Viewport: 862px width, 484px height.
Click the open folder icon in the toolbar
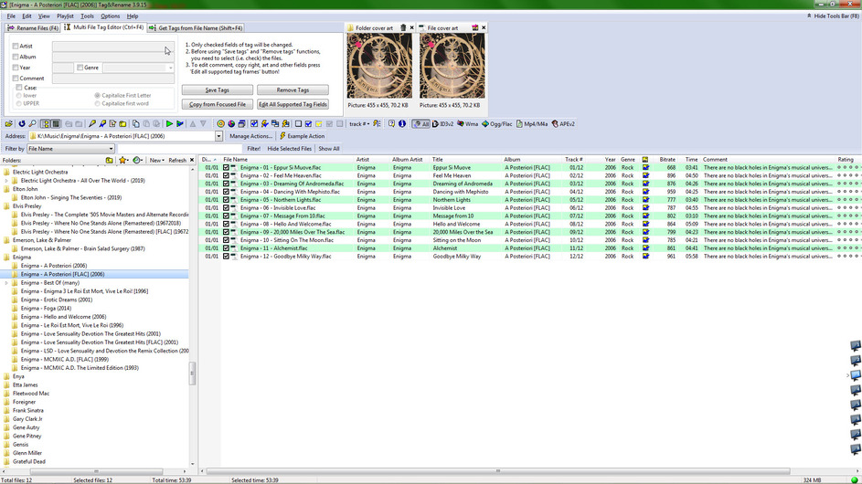coord(9,124)
